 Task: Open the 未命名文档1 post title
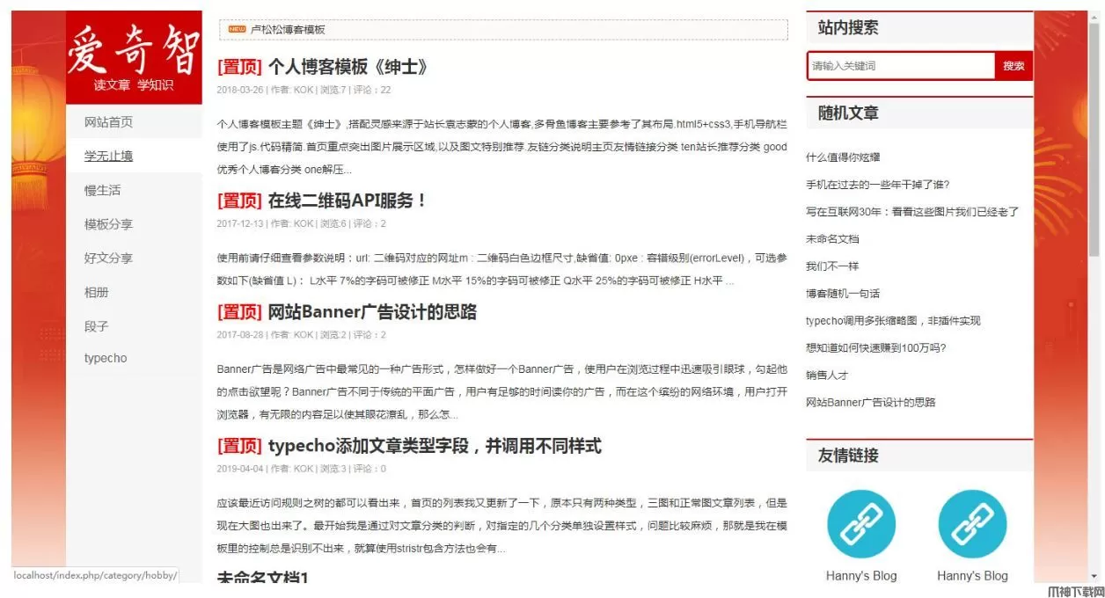pyautogui.click(x=263, y=579)
